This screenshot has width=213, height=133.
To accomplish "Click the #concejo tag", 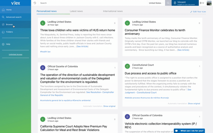I will coord(165,98).
